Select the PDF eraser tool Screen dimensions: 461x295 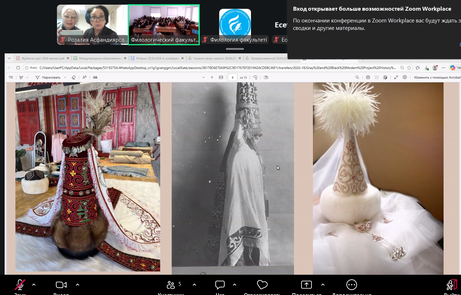coord(74,77)
